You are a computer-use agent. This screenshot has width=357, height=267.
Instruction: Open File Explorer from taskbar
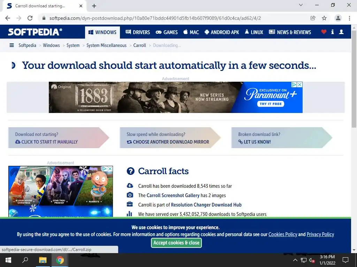(43, 260)
